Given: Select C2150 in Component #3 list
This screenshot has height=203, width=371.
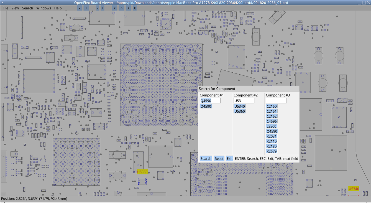Looking at the screenshot, I should coord(272,106).
